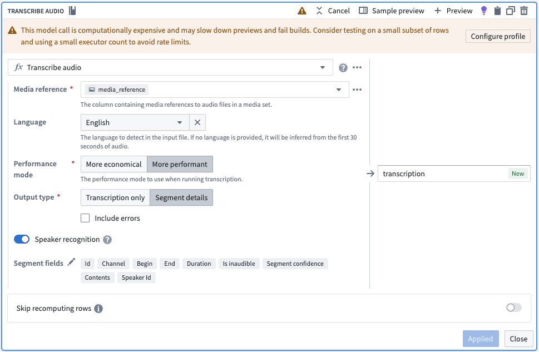Click help icon next to Transcribe audio
Screen dimensions: 539x352
pos(343,68)
